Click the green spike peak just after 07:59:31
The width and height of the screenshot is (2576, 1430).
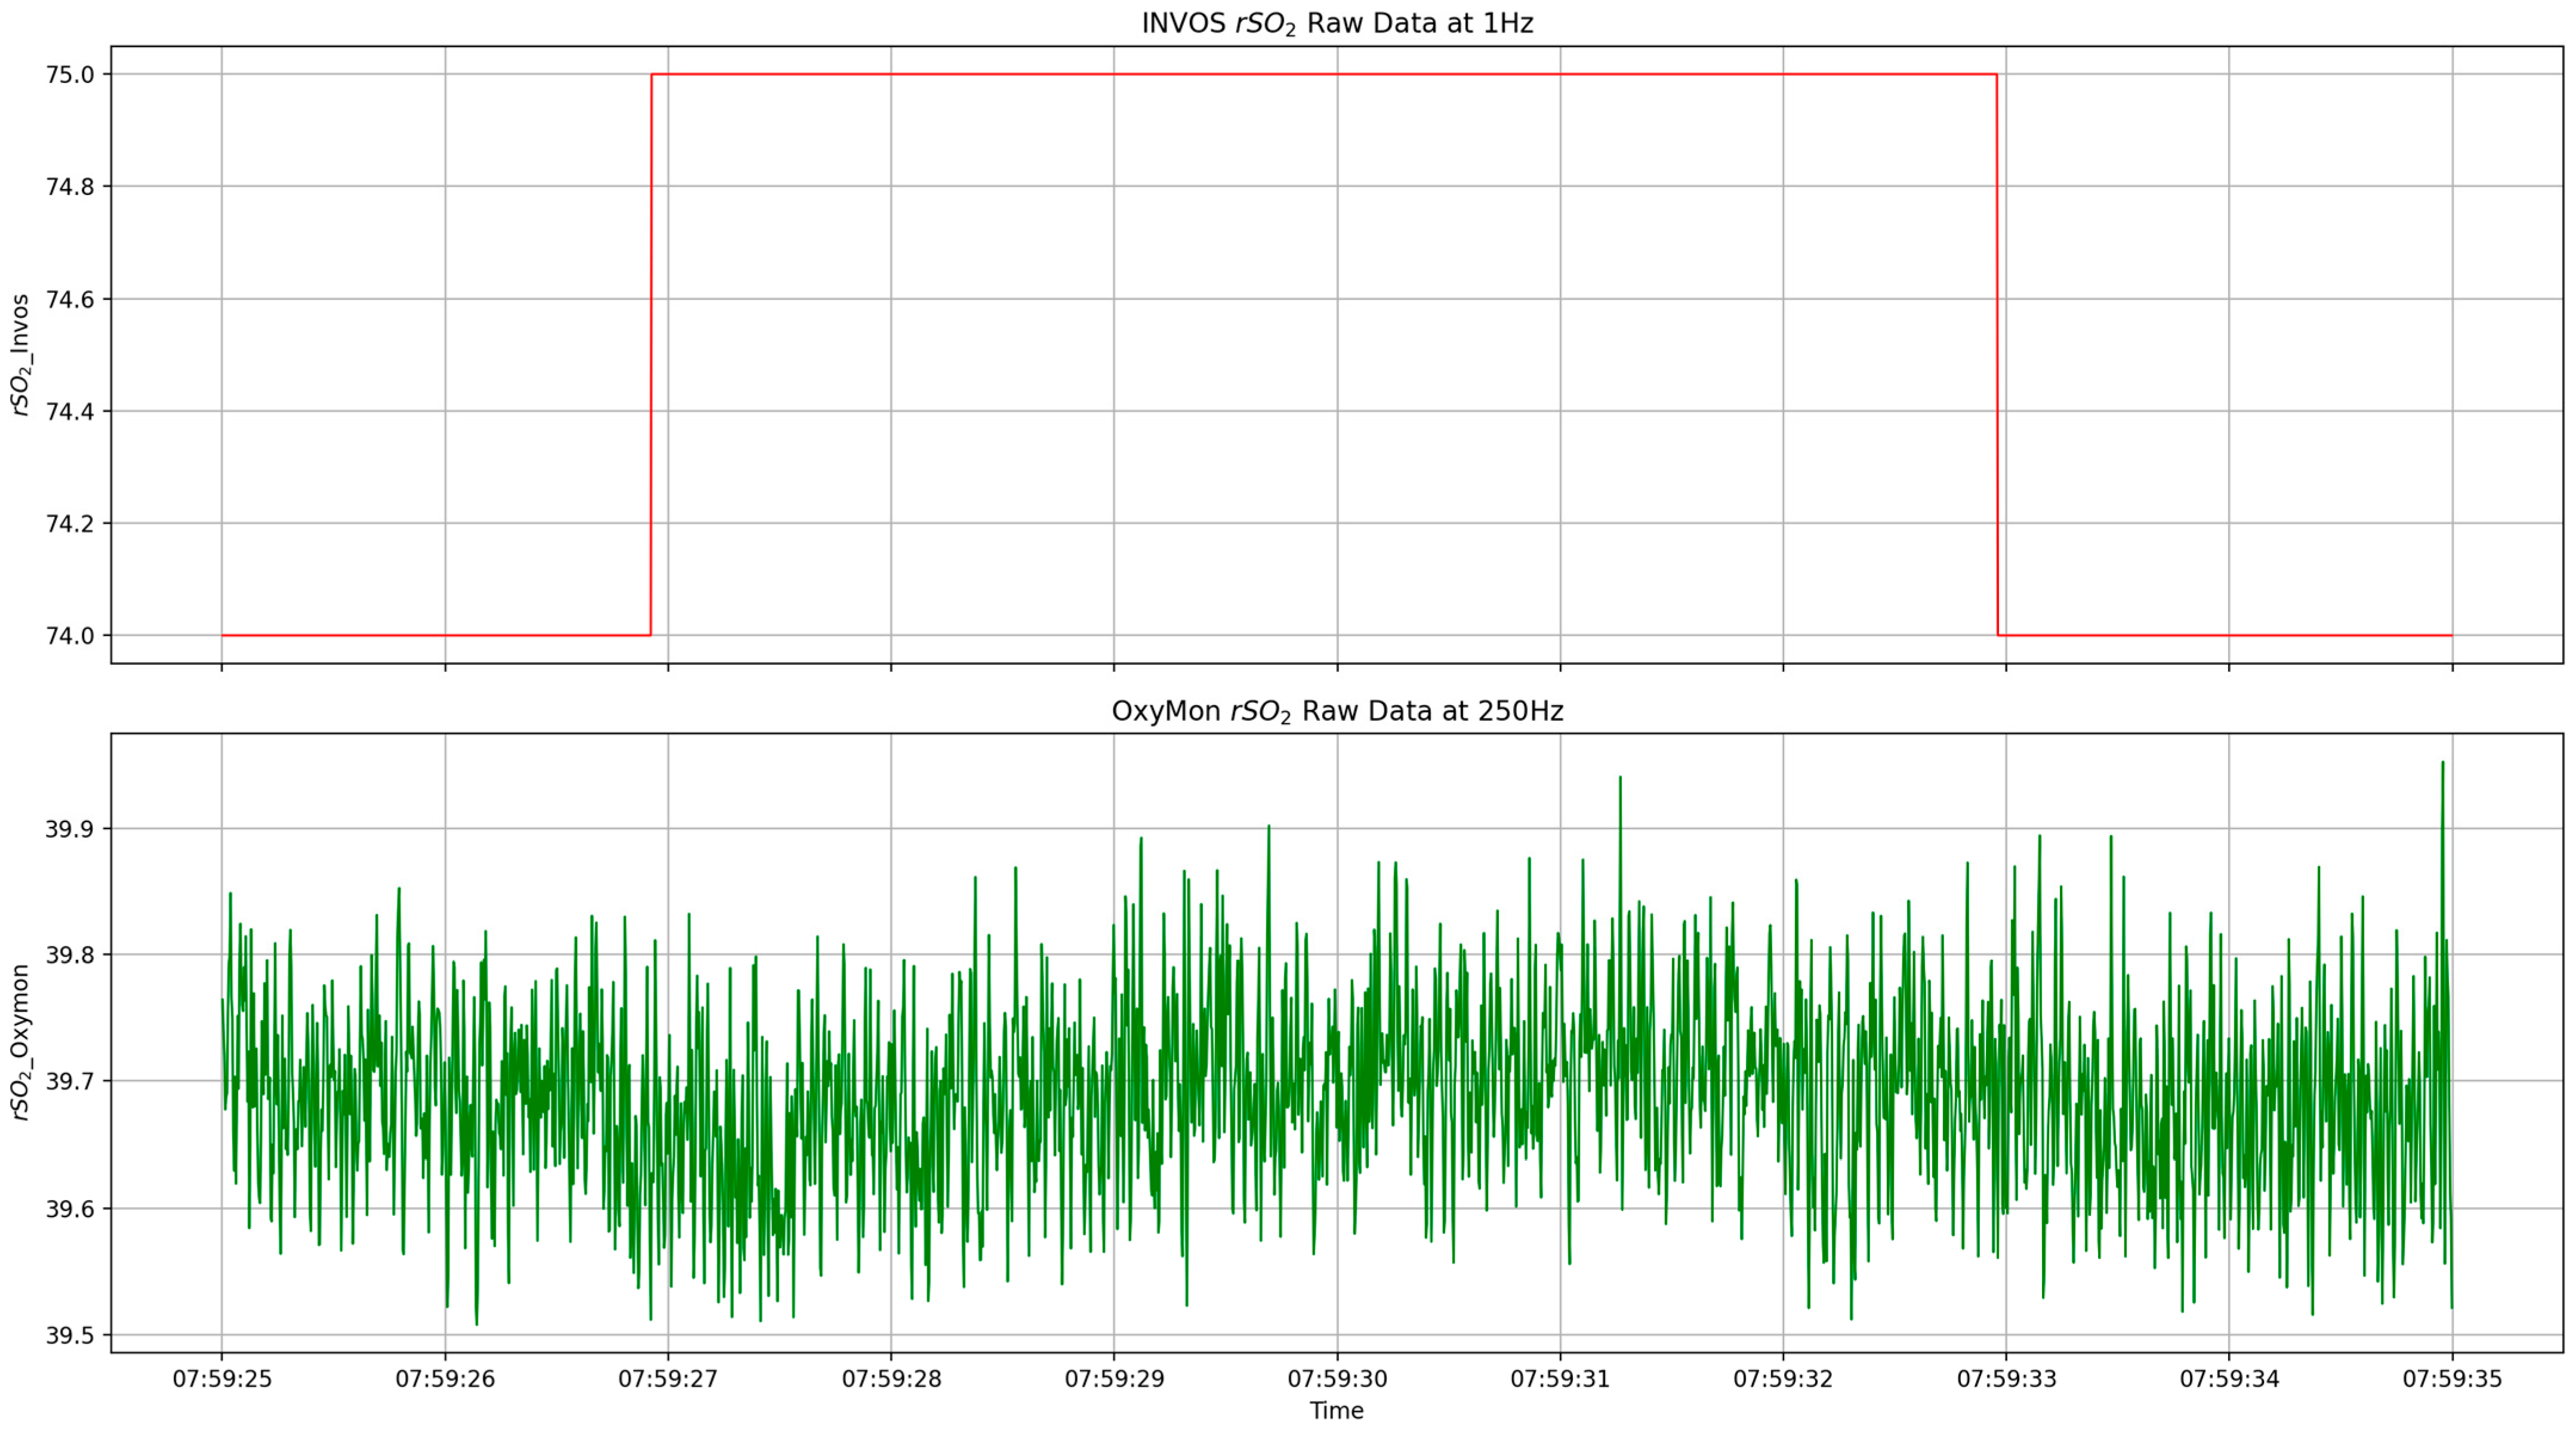tap(1620, 778)
